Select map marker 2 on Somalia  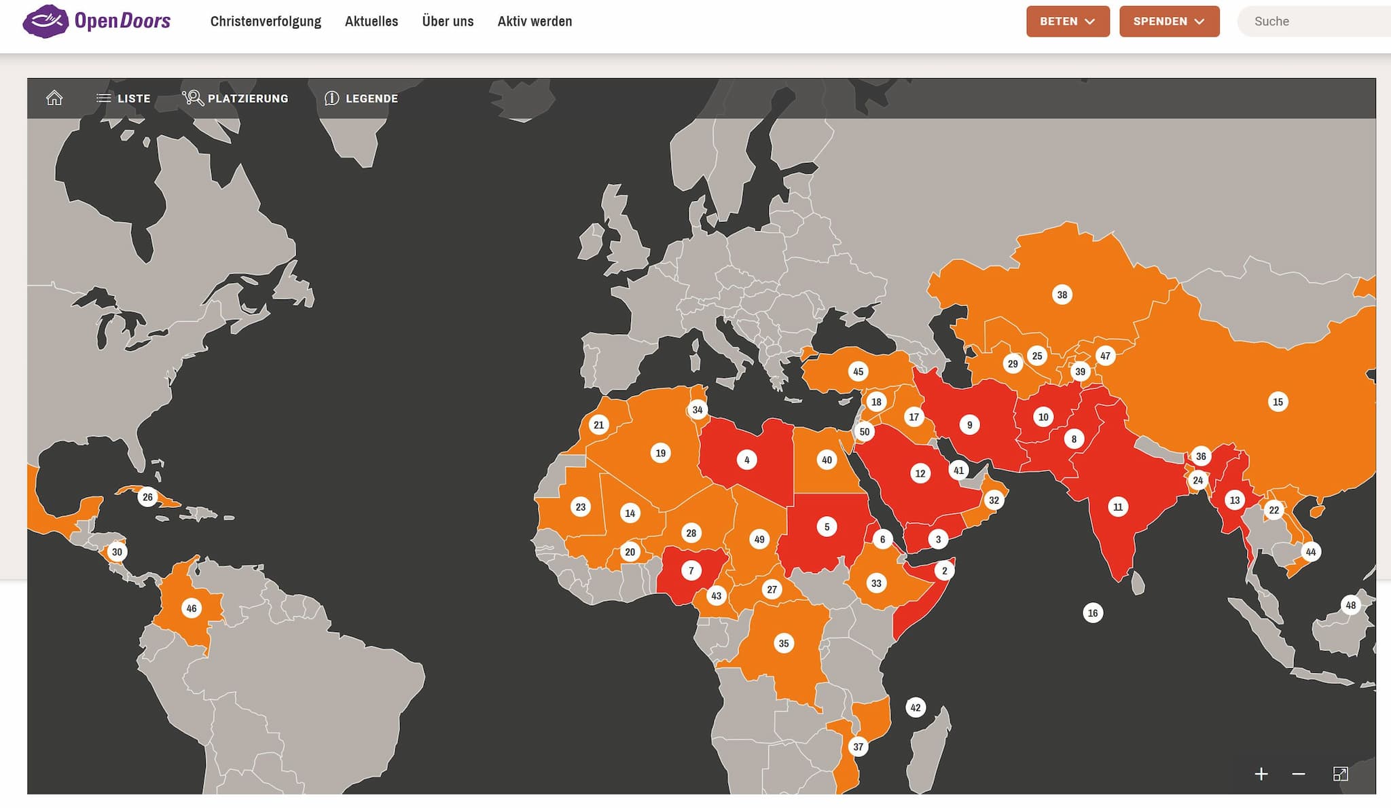[945, 570]
